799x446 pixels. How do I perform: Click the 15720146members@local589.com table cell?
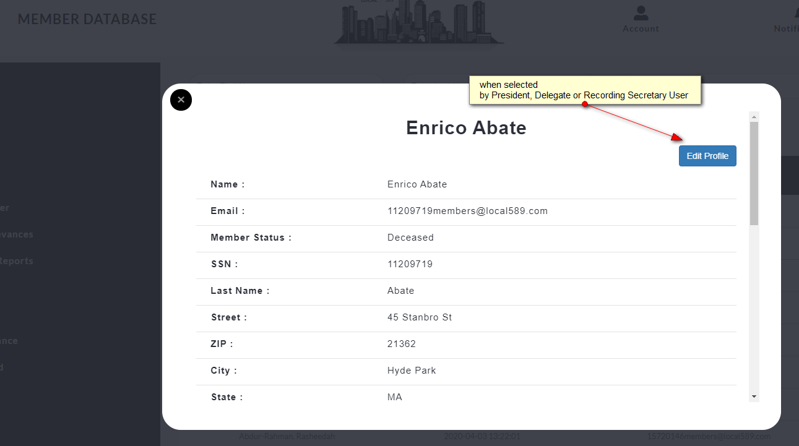click(709, 436)
